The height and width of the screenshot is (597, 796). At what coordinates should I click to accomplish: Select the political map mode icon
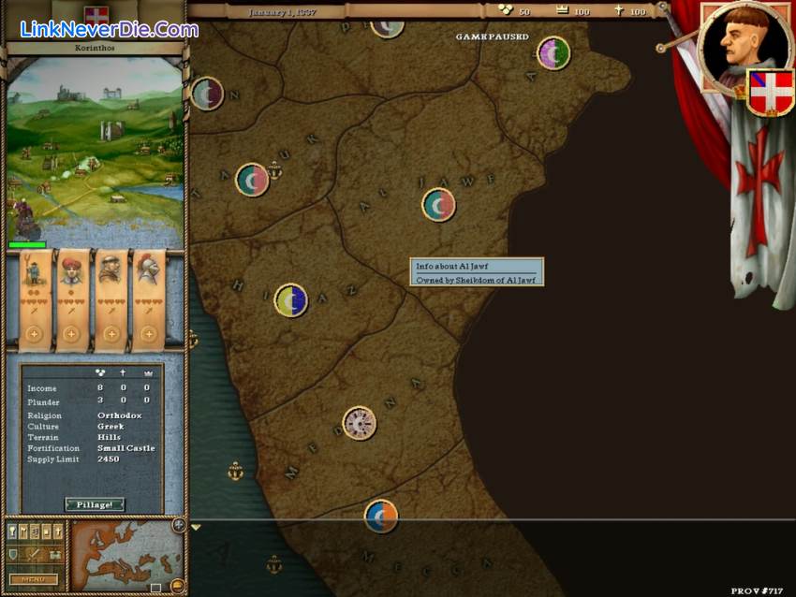coord(13,531)
